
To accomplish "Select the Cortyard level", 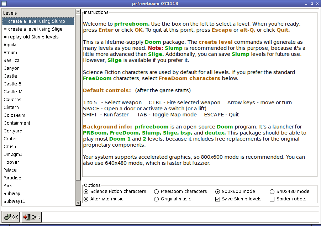I will (38, 131).
